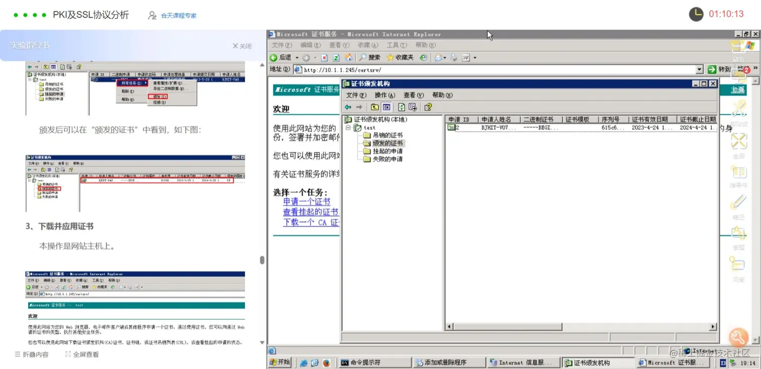The width and height of the screenshot is (761, 369).
Task: Click the Export list toolbar icon
Action: click(x=413, y=107)
